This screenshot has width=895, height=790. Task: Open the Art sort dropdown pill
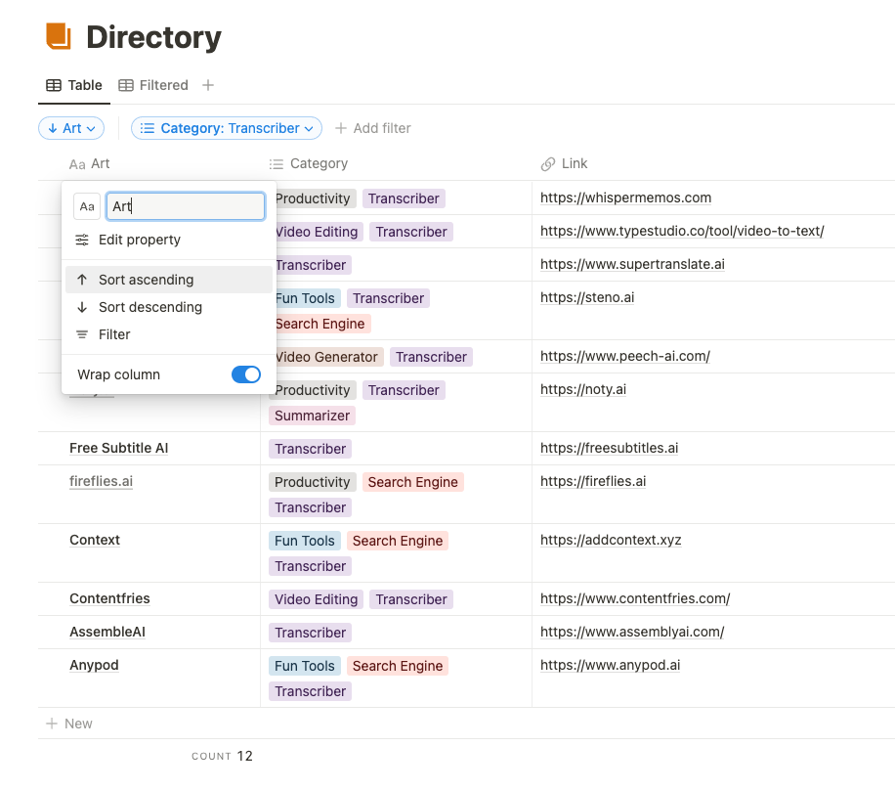coord(71,128)
